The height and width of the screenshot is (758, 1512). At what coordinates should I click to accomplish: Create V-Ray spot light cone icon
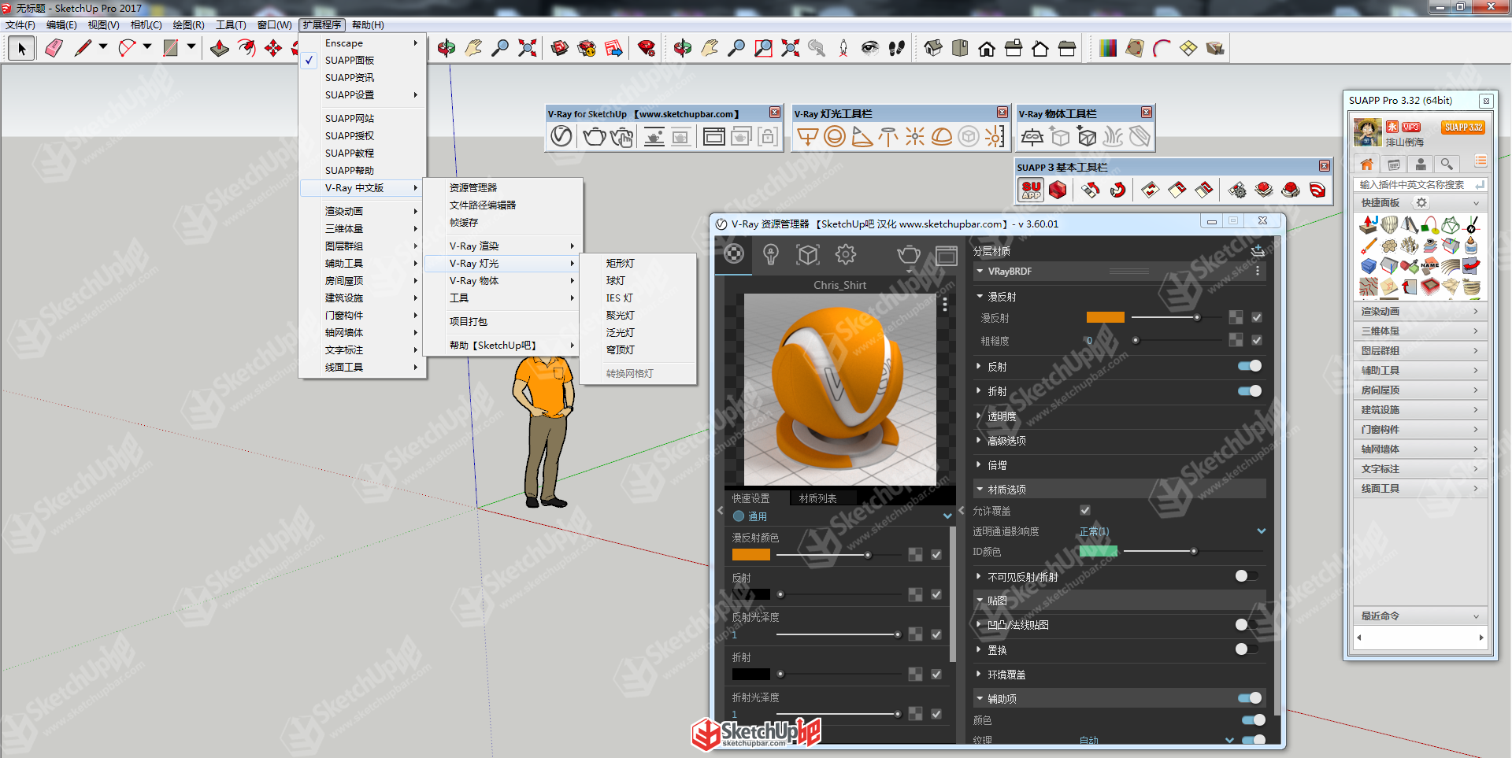(862, 137)
